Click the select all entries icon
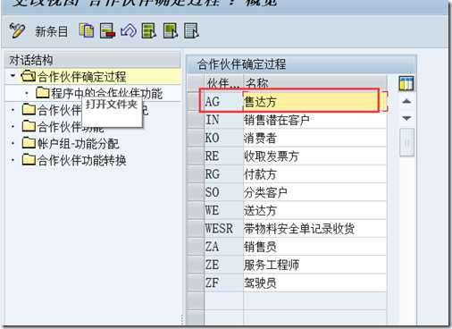The width and height of the screenshot is (452, 329). click(149, 30)
